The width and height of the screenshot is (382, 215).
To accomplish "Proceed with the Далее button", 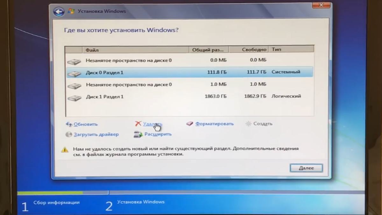I will [306, 168].
